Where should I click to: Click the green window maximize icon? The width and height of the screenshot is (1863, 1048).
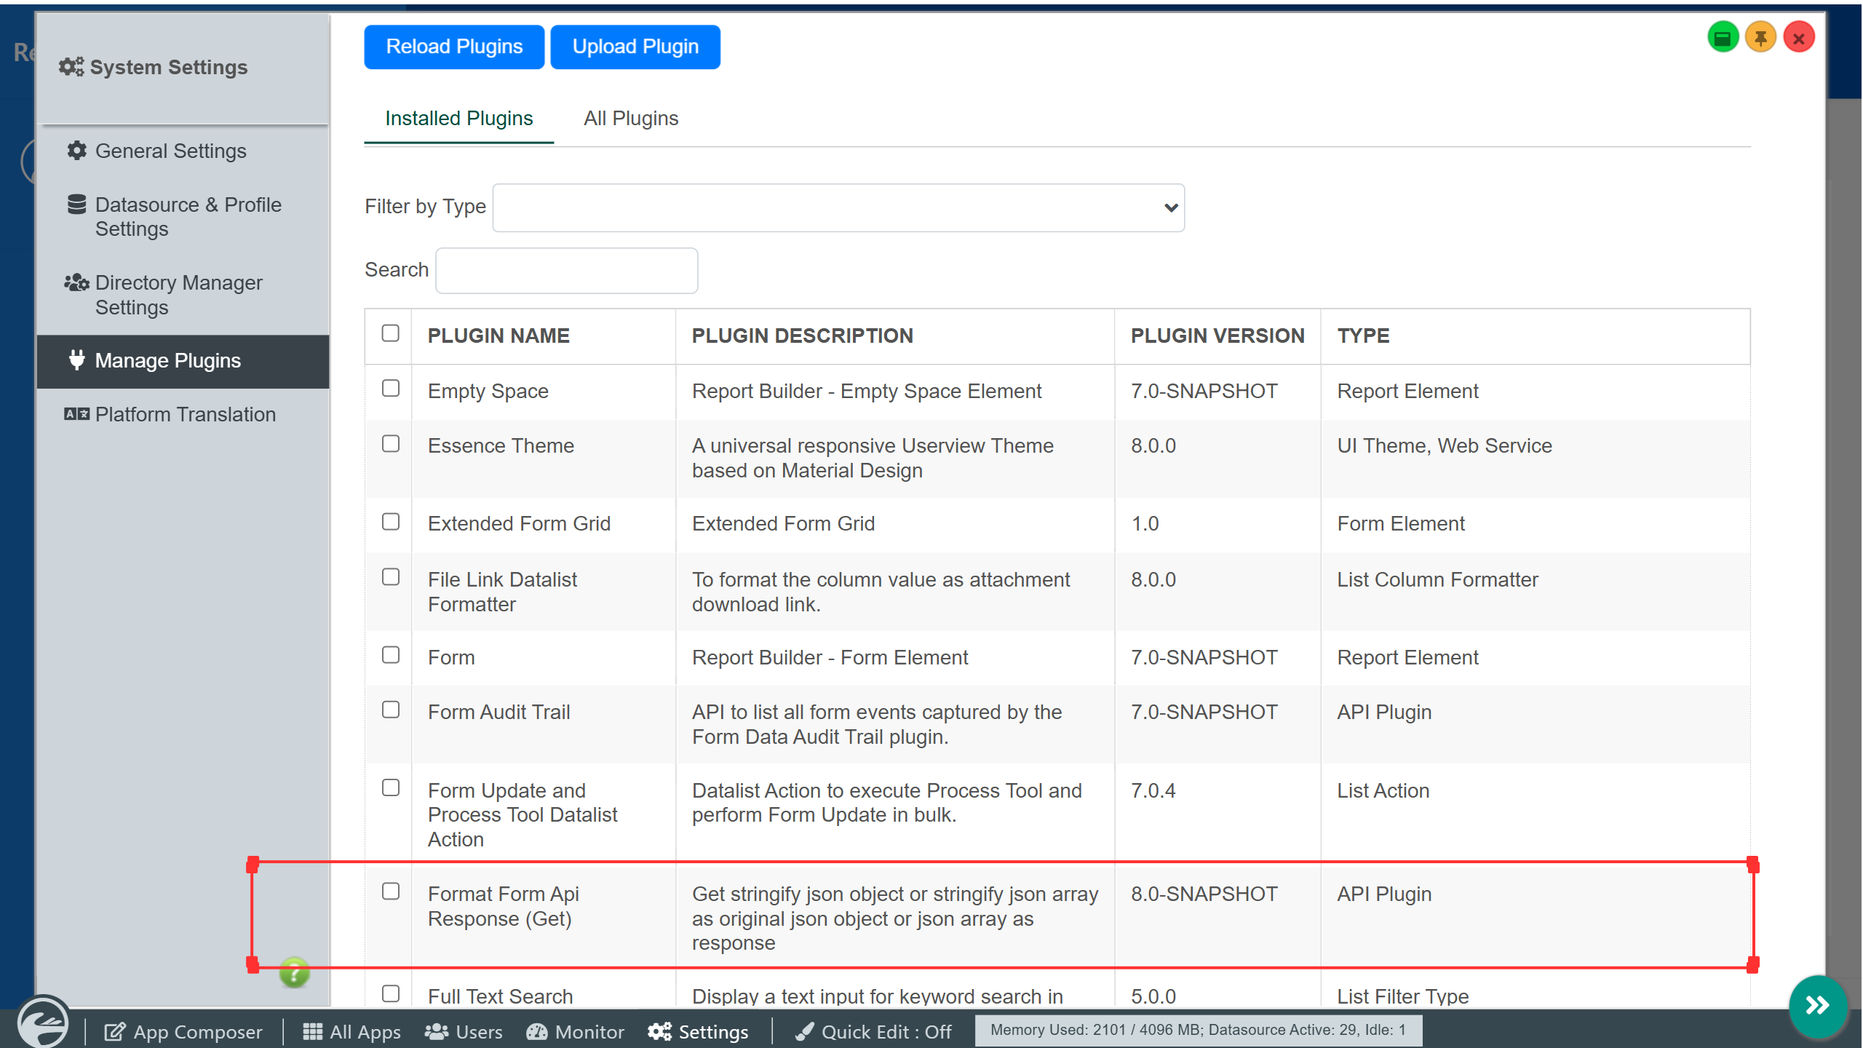tap(1723, 38)
